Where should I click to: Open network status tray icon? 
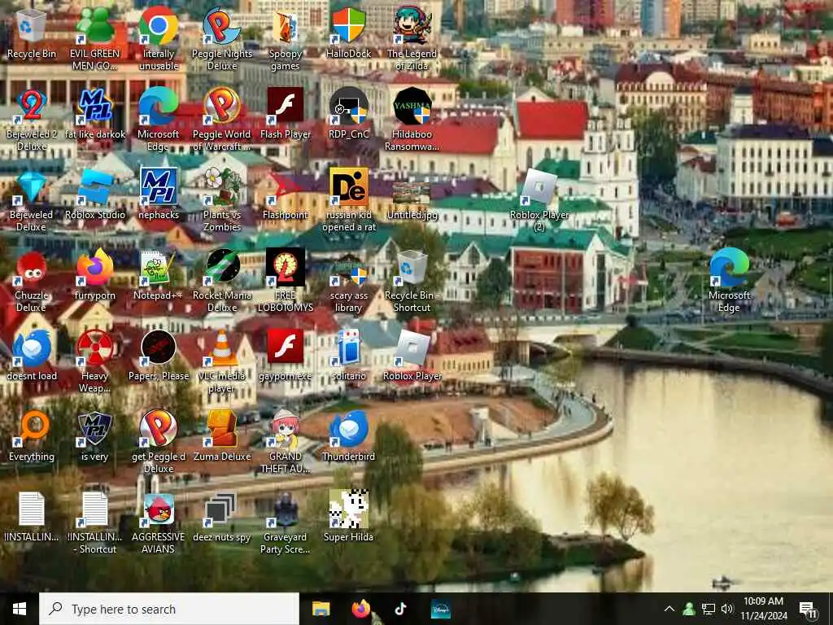(709, 609)
